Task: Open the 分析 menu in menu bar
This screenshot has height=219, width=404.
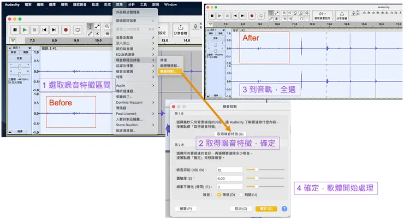Action: (x=132, y=4)
